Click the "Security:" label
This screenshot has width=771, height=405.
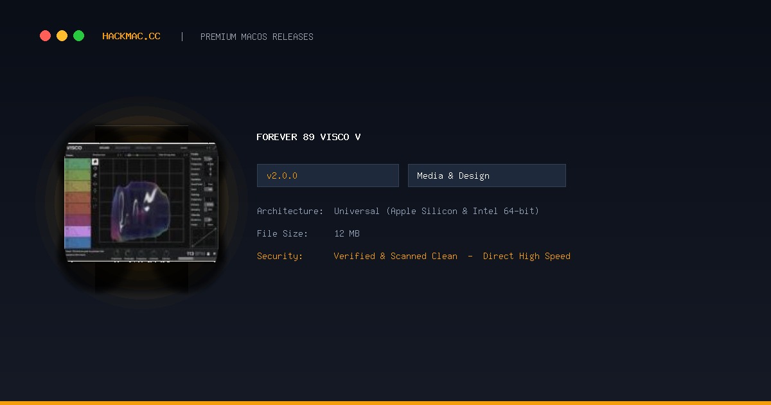pyautogui.click(x=280, y=256)
